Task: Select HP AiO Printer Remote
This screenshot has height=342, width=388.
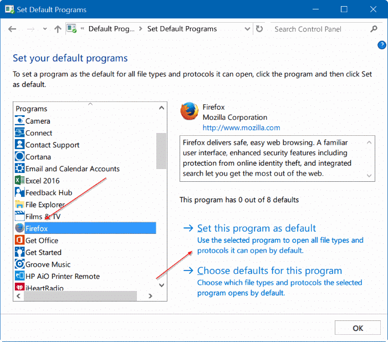Action: click(63, 276)
